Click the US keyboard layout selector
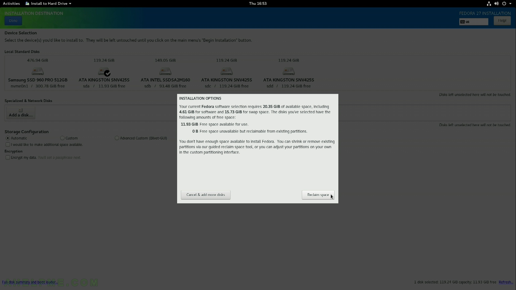This screenshot has height=290, width=516. (x=474, y=21)
